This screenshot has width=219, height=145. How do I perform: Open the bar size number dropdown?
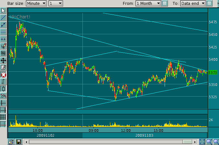point(56,3)
